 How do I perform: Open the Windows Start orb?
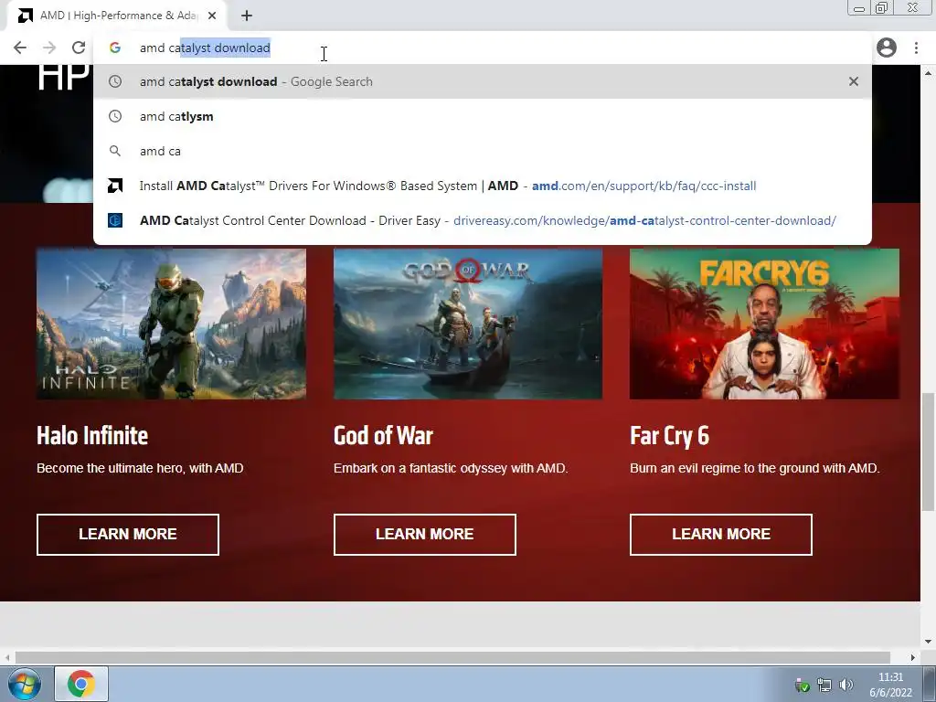(25, 684)
